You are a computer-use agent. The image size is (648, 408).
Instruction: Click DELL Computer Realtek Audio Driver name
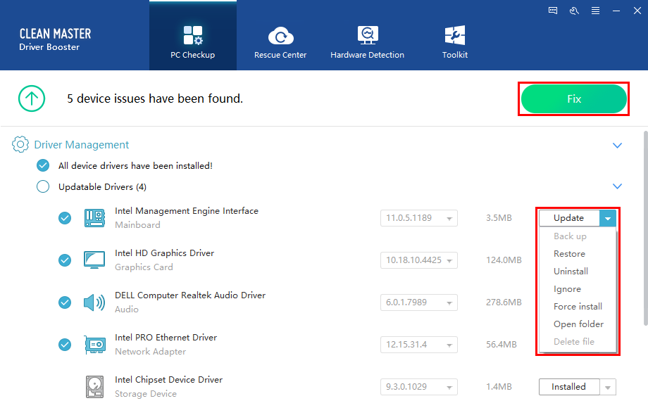(x=190, y=295)
